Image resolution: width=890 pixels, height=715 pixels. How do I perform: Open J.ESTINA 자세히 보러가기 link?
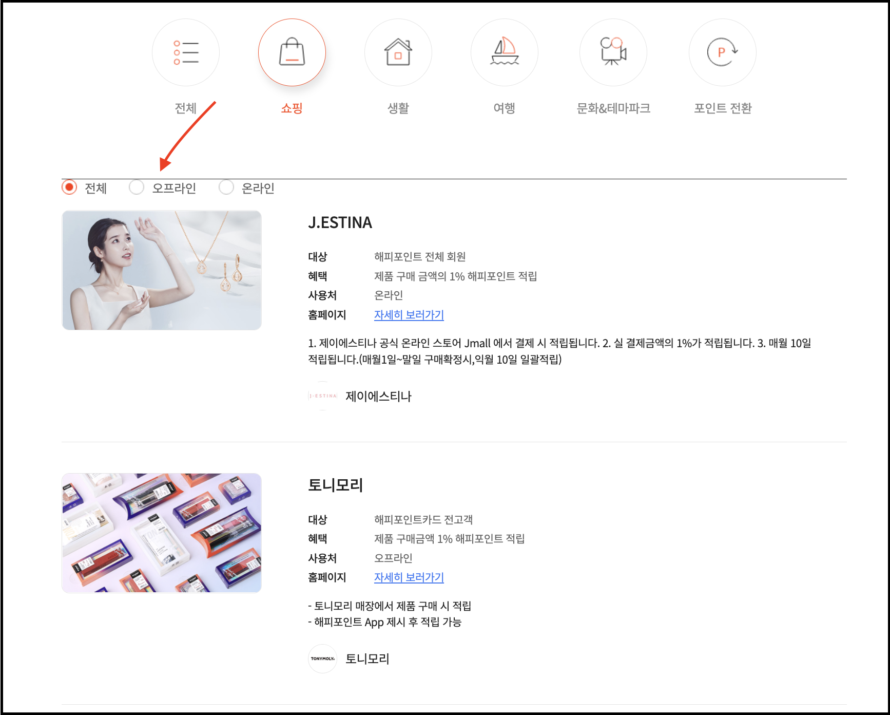point(409,315)
